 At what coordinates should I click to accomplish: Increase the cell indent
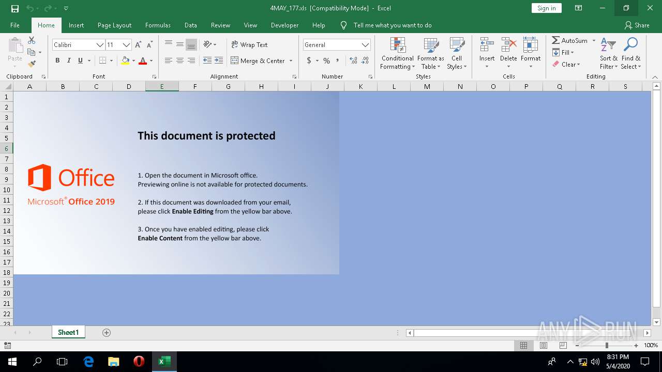pos(219,60)
